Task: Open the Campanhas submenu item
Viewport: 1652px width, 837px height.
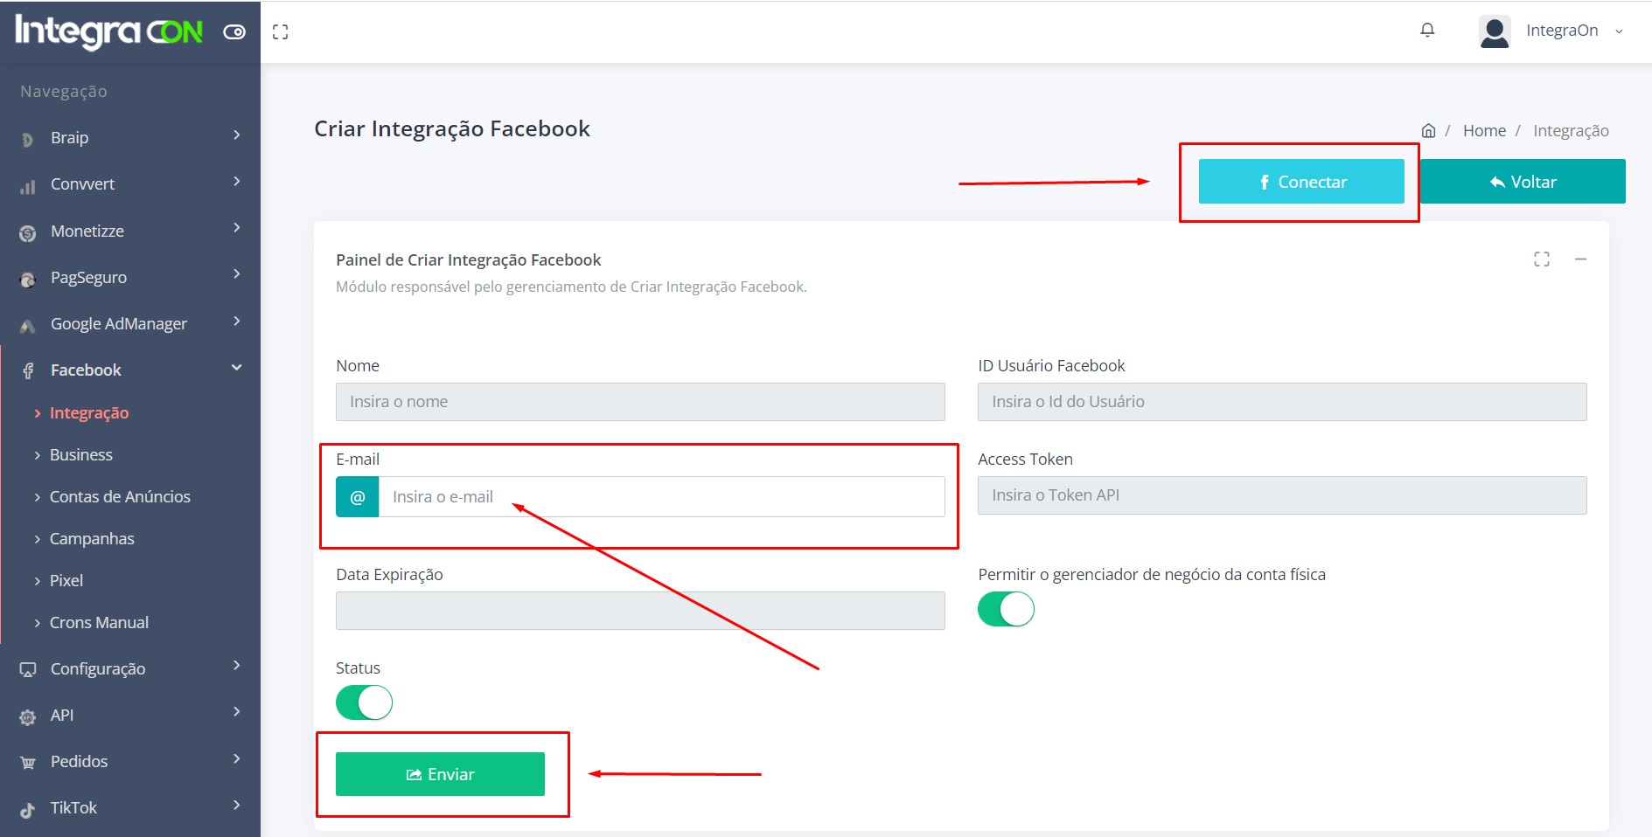Action: (x=92, y=538)
